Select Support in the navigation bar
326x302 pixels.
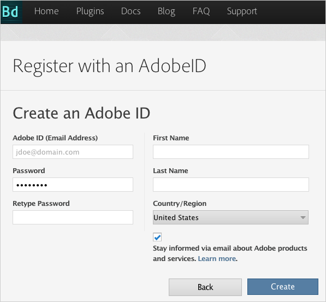242,11
